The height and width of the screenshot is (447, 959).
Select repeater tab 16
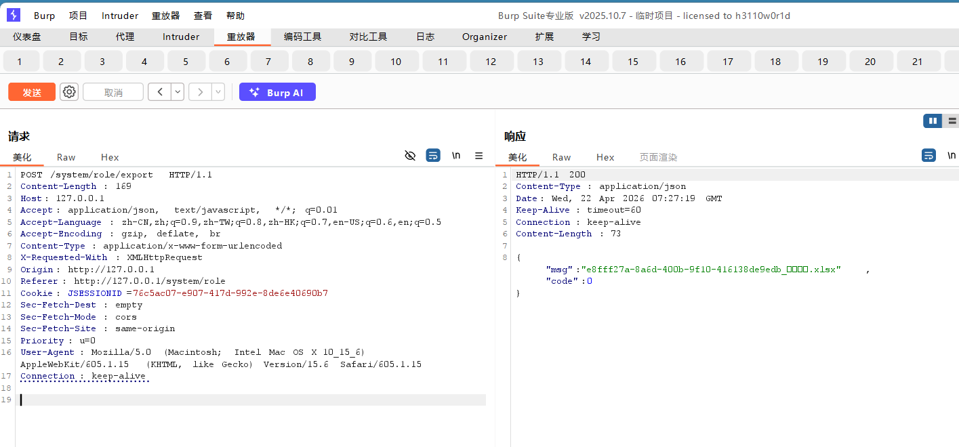[680, 62]
